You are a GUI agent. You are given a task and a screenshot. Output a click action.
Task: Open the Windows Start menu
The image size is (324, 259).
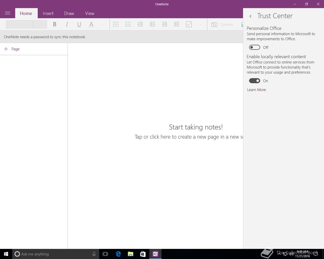click(x=6, y=254)
